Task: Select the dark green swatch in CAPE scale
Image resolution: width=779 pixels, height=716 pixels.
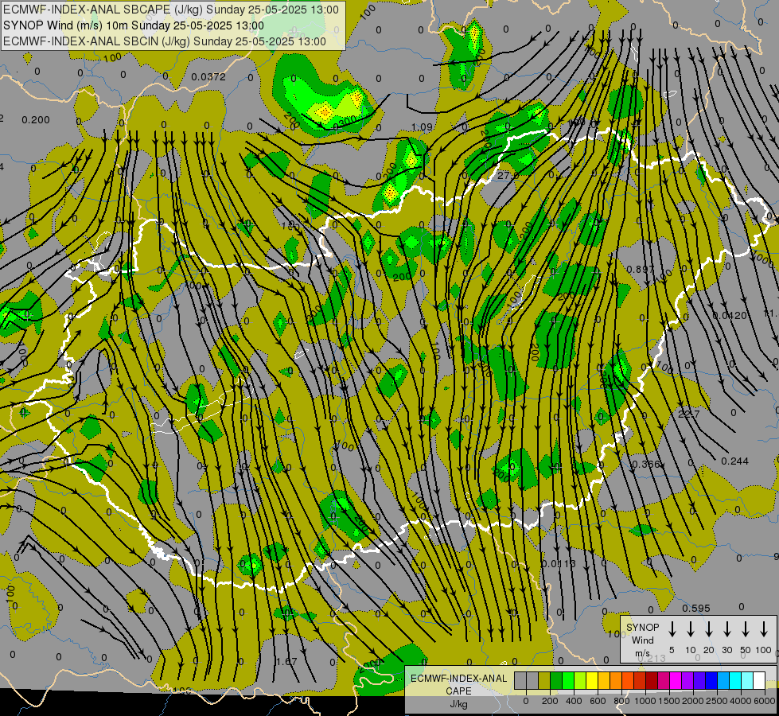Action: click(556, 680)
